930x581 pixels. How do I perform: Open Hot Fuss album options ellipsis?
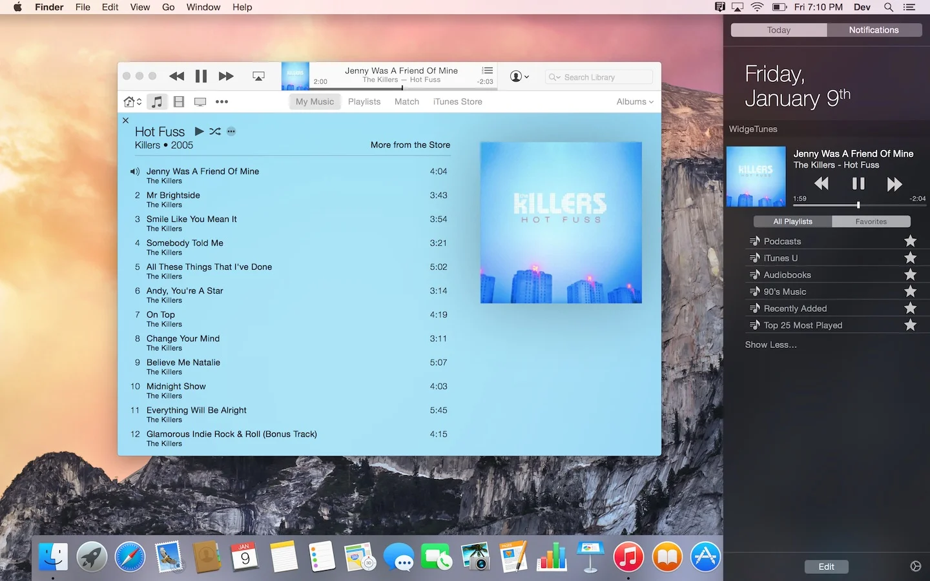tap(231, 131)
